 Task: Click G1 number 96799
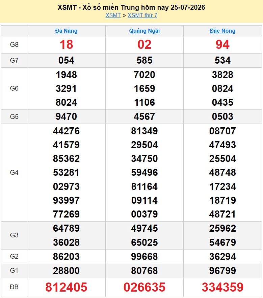point(222,271)
